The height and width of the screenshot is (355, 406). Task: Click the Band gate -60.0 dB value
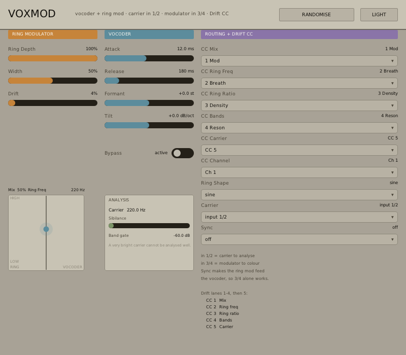point(182,235)
